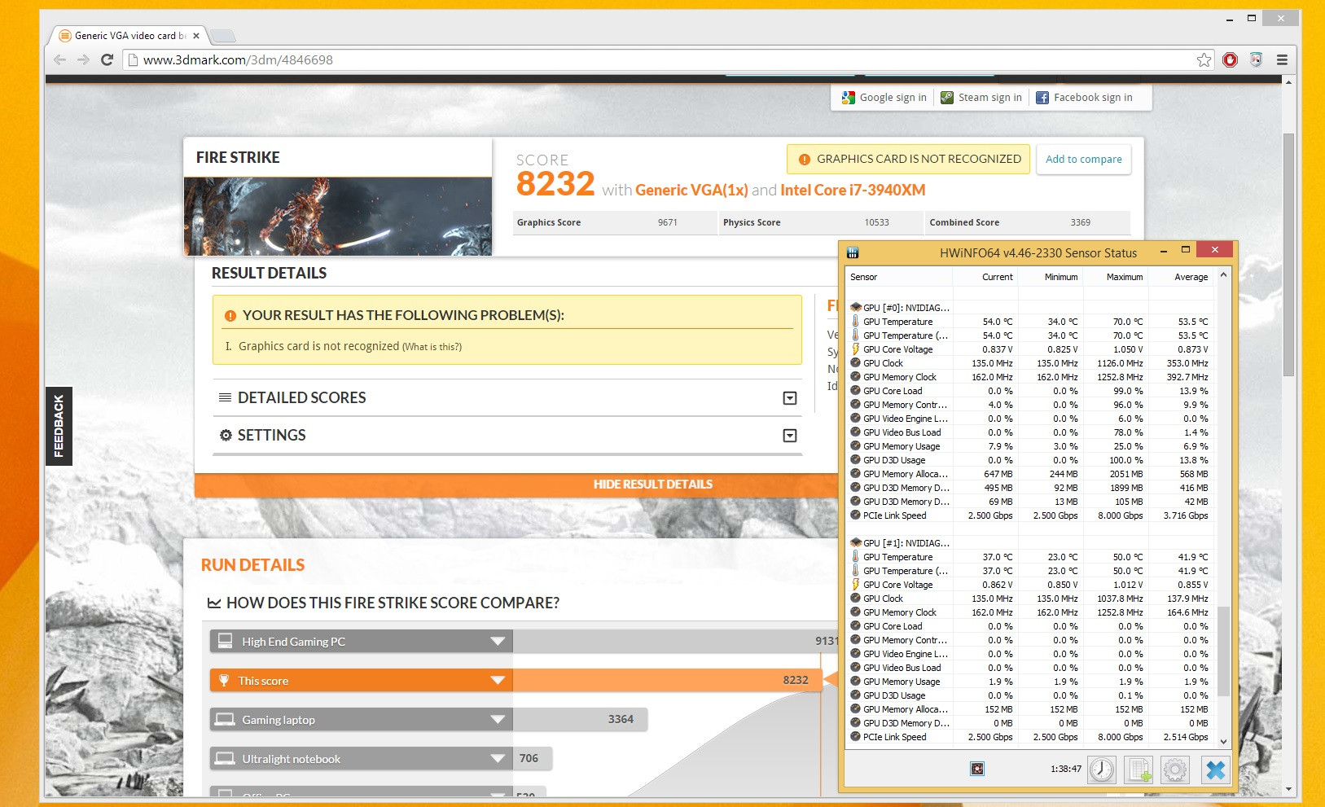
Task: Click HWiNFO scrollbar up arrow
Action: tap(1223, 275)
